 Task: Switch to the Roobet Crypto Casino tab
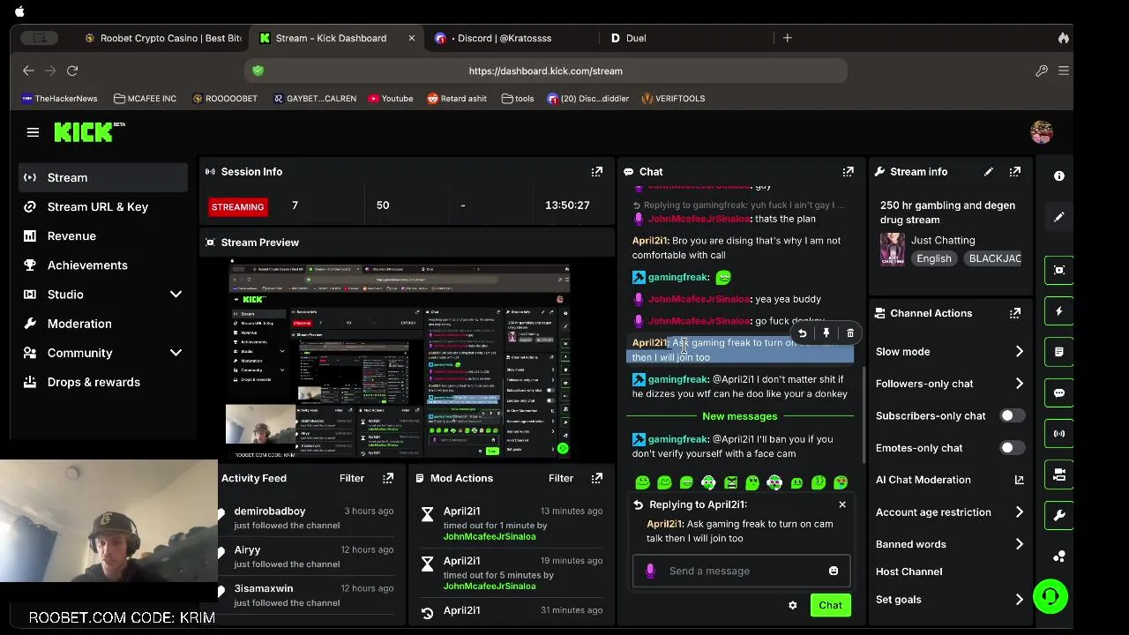pos(162,38)
